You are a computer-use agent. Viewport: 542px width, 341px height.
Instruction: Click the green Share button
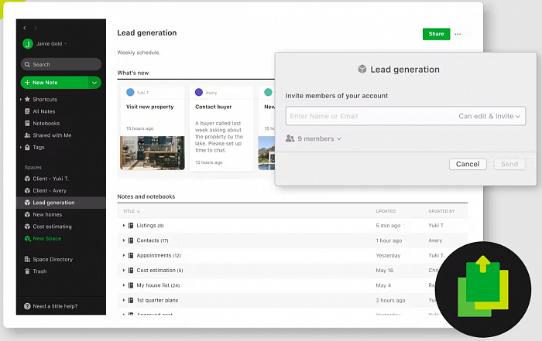436,34
